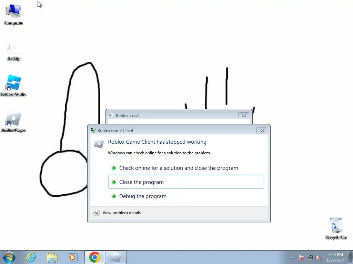Click 'Roblox Game Client has stopped working' heading
This screenshot has height=264, width=353.
point(157,142)
